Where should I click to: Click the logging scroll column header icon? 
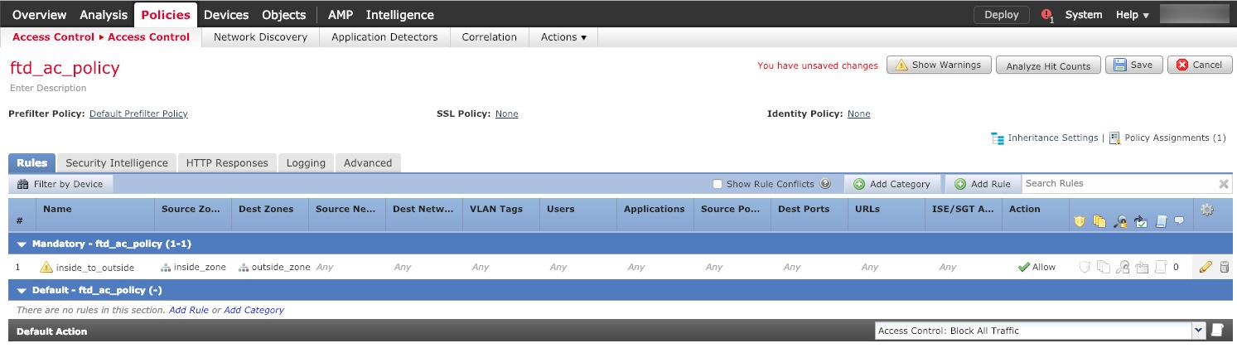(1161, 221)
